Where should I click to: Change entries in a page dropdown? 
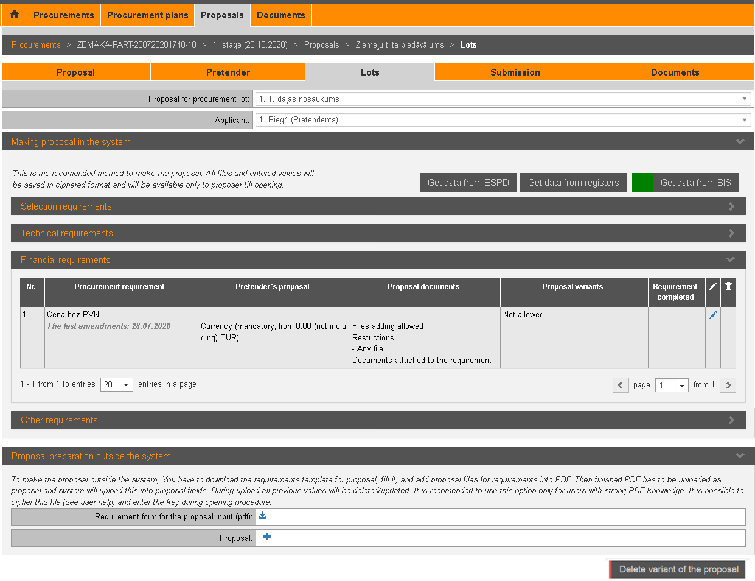(x=117, y=385)
